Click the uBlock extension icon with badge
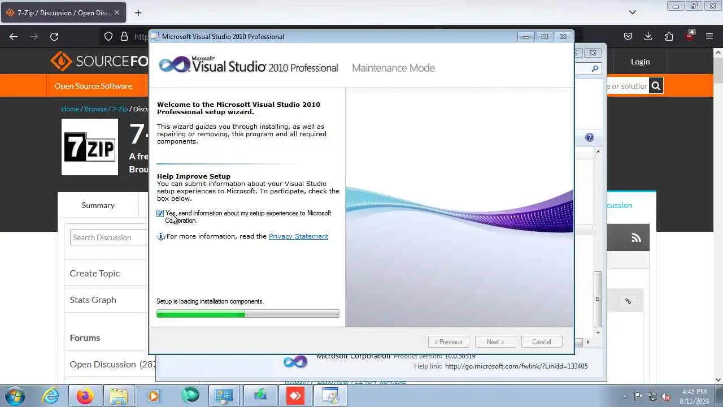Screen dimensions: 723x407 689,35
